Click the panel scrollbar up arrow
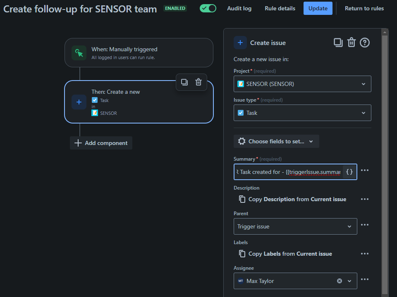397x297 pixels. point(385,32)
